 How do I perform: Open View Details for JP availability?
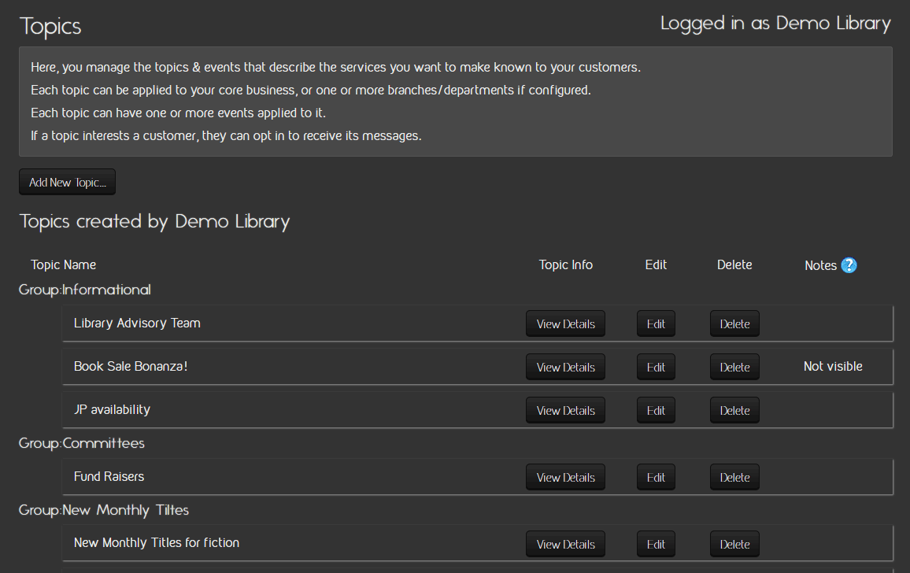(565, 410)
